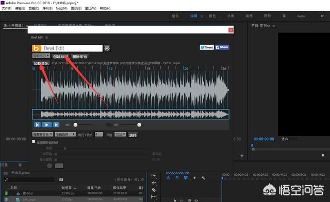Select the Track Select Forward tool

(154, 176)
